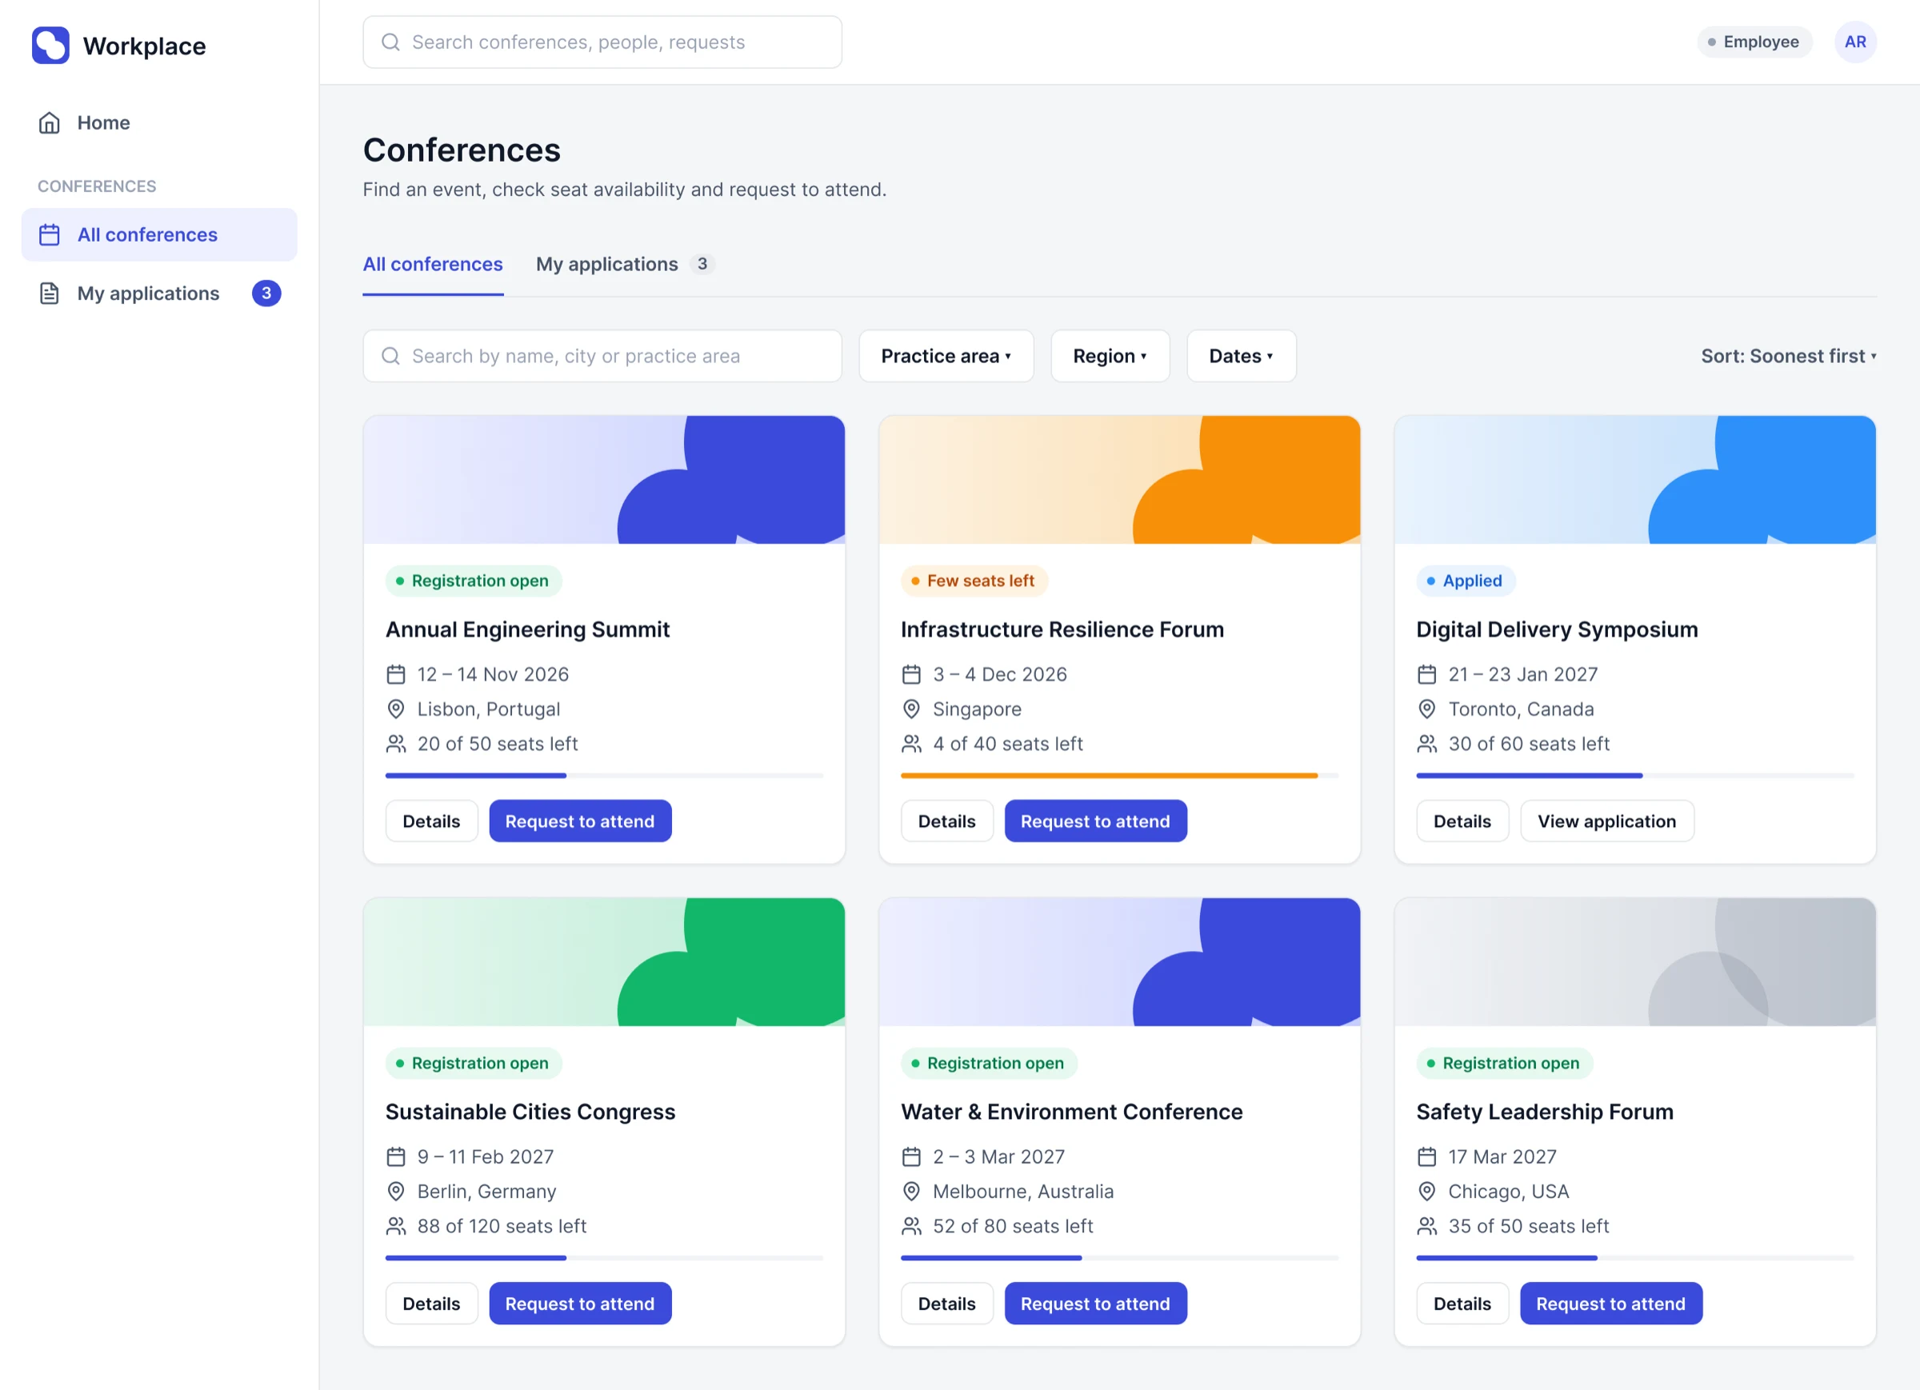
Task: Switch to the My applications tab
Action: click(x=625, y=264)
